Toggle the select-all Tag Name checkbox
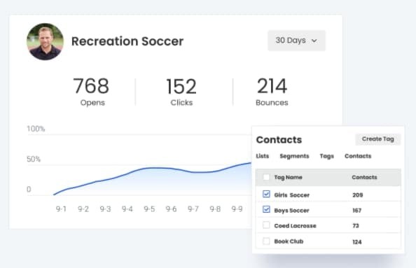This screenshot has width=416, height=268. [266, 177]
